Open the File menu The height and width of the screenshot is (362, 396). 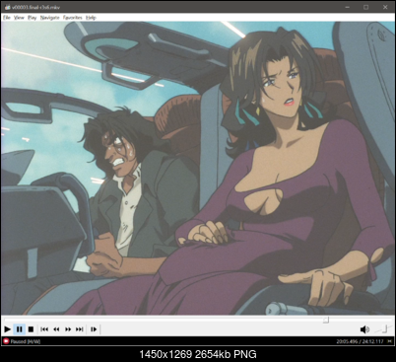tap(7, 18)
